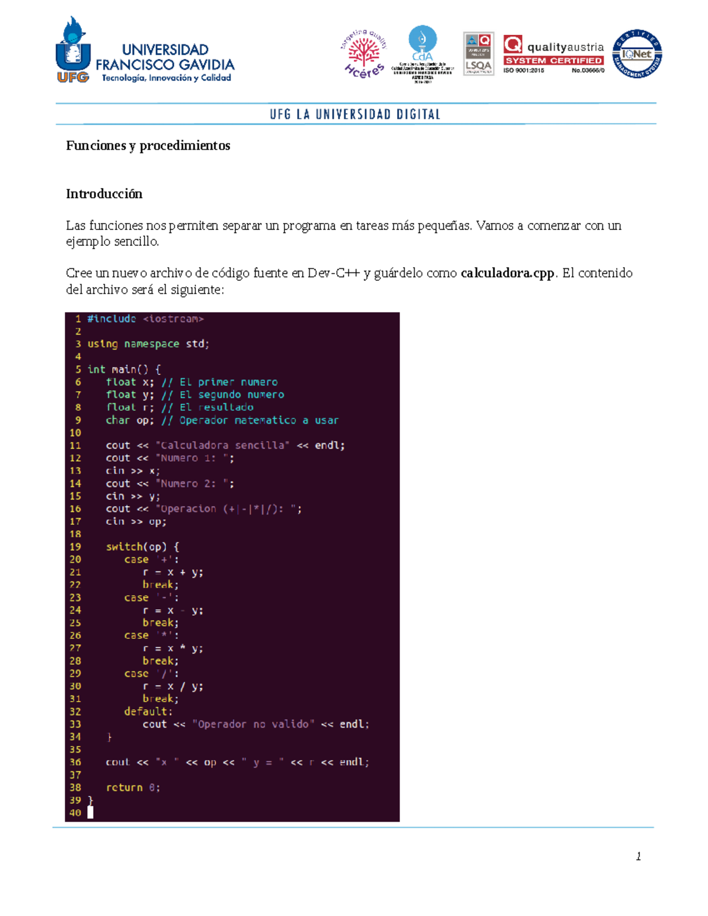Click the CdA accreditation logo

422,54
